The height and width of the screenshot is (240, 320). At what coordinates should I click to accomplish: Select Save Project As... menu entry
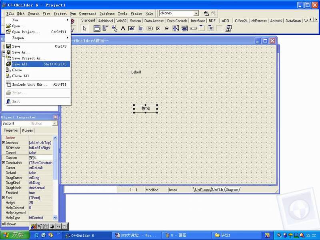click(x=38, y=58)
